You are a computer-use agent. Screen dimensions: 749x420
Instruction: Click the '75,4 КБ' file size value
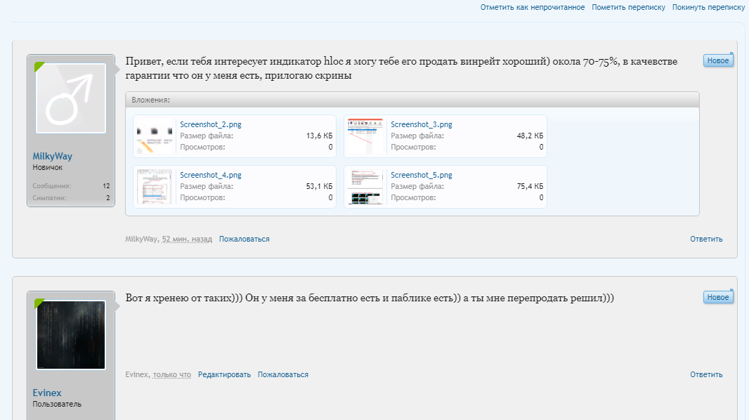coord(530,187)
